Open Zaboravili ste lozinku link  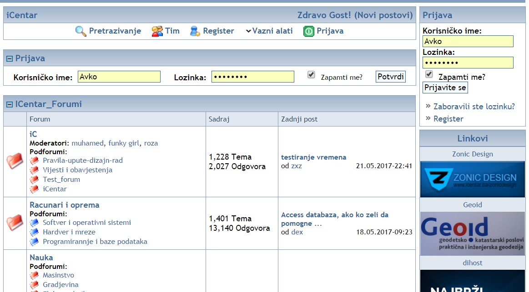474,107
